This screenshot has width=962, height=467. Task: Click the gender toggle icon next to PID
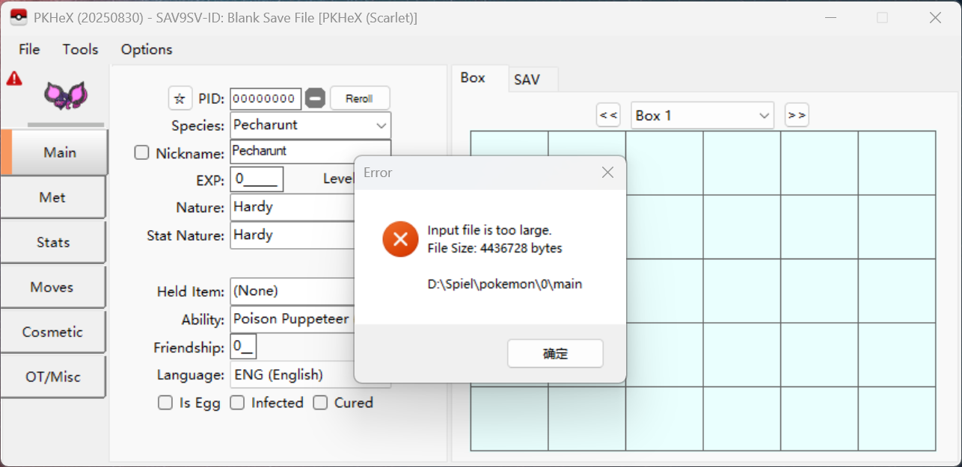(x=316, y=99)
